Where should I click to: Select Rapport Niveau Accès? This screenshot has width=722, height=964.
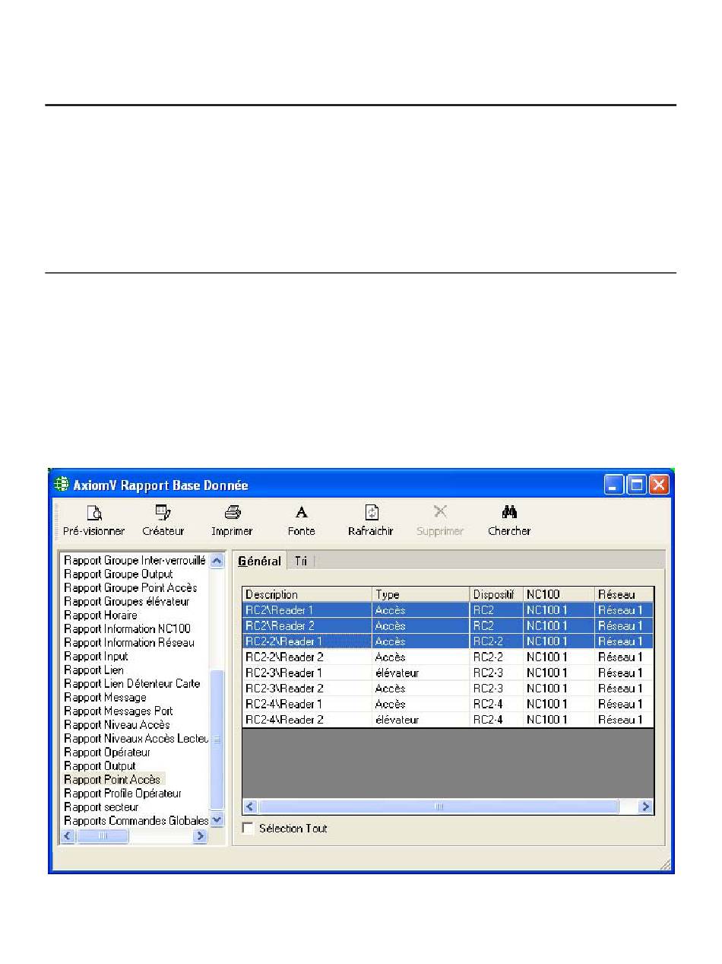coord(117,725)
